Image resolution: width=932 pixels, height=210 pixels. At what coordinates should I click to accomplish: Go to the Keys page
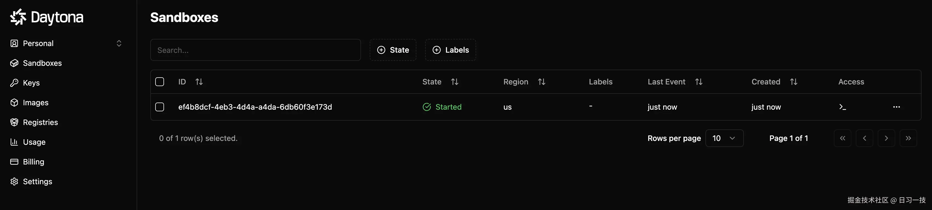coord(31,83)
